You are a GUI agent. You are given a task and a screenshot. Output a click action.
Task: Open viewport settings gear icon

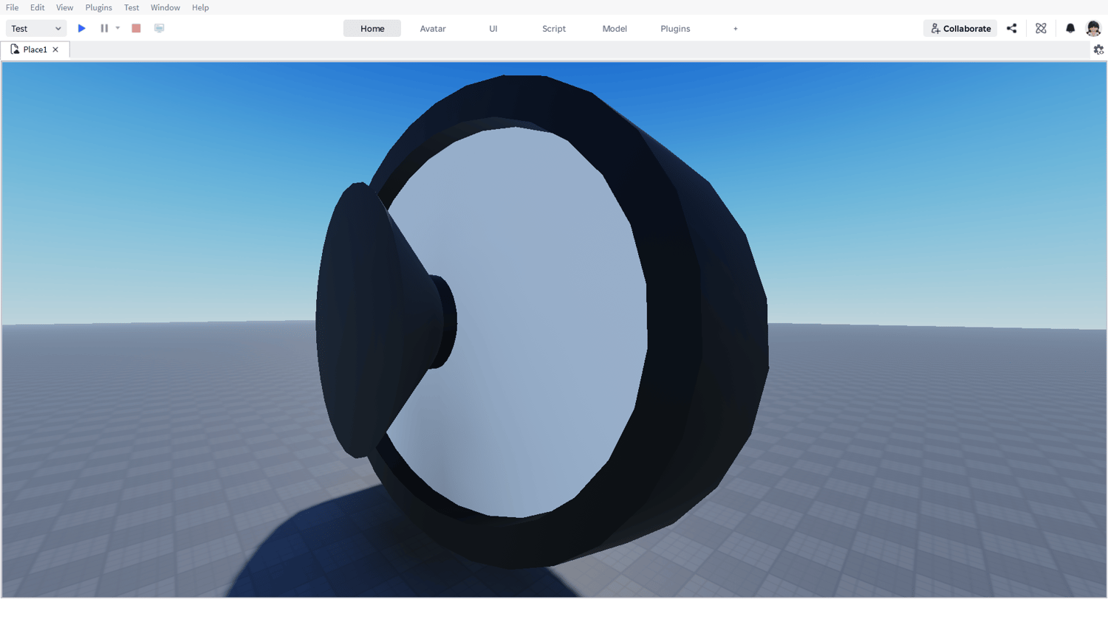tap(1098, 49)
